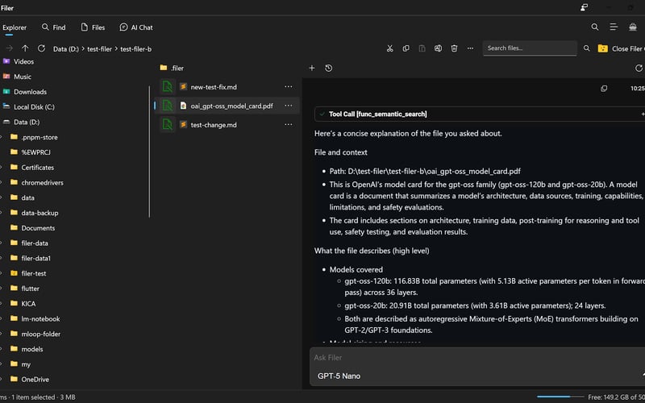Click chevron after Data (D:) in breadcrumb

click(83, 49)
